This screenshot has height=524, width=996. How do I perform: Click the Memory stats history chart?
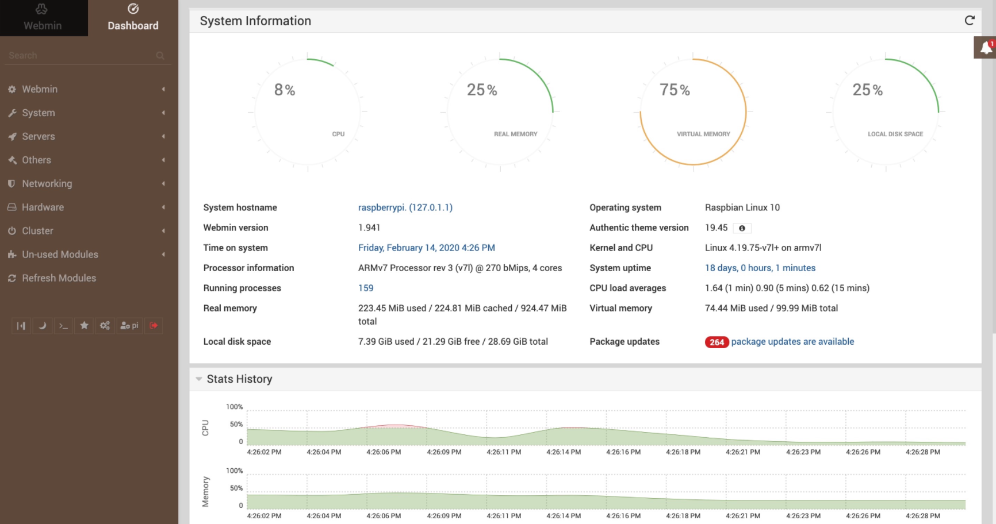[x=606, y=492]
